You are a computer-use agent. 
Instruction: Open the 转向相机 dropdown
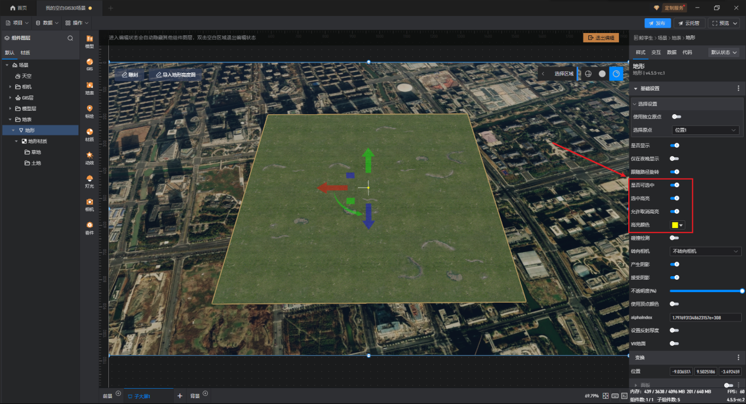[706, 251]
